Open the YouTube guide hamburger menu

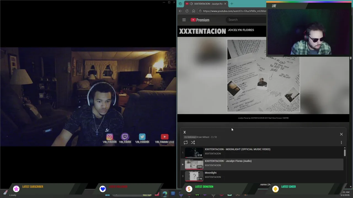(x=184, y=20)
